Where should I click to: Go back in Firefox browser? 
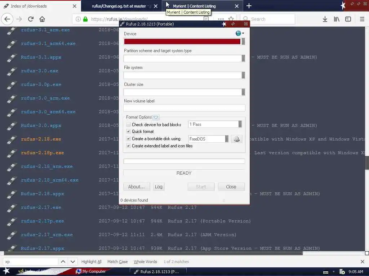point(7,19)
